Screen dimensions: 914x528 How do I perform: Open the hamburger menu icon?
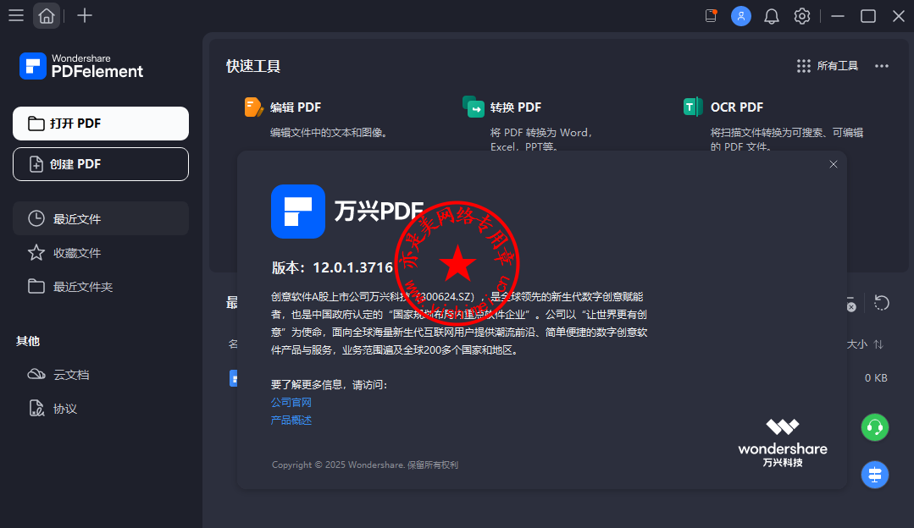16,16
